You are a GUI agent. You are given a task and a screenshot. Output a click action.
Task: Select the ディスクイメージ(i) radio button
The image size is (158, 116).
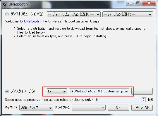[7, 92]
